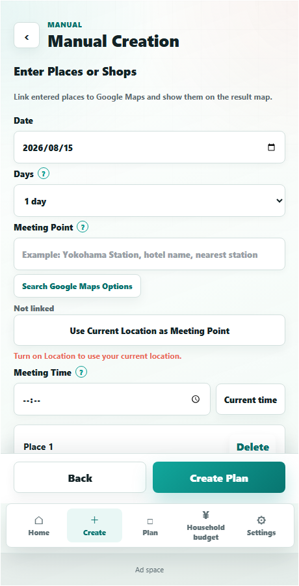Viewport: 299px width, 586px height.
Task: Click the Days dropdown chevron arrow
Action: [x=279, y=201]
